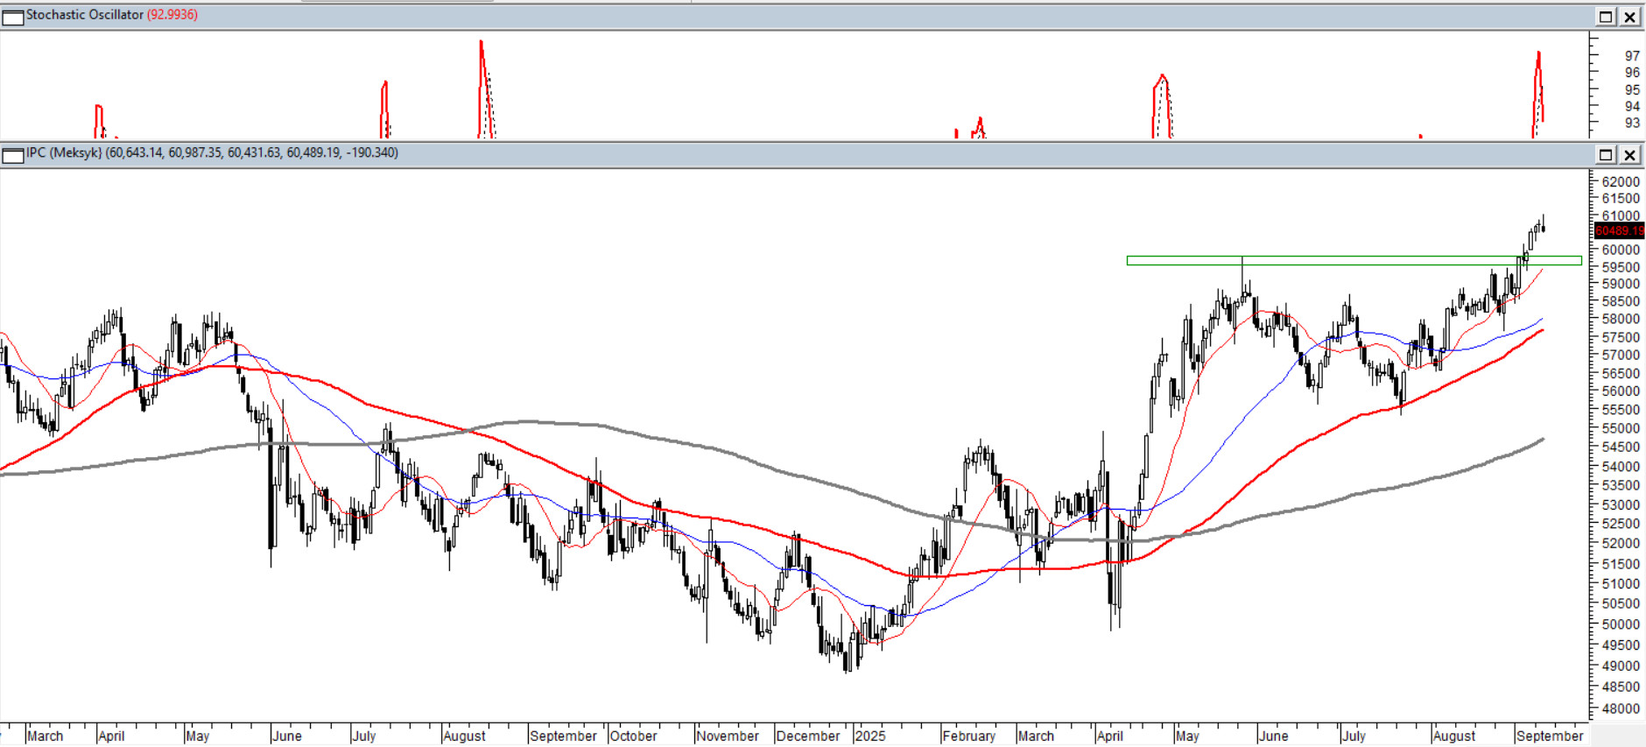Close the IPC (Meksyk) chart panel
The height and width of the screenshot is (747, 1646).
click(x=1629, y=155)
